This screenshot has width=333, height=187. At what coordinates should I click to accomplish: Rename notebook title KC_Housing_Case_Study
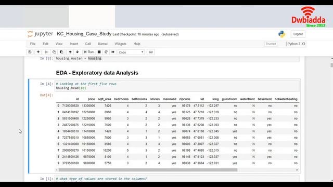(x=84, y=34)
